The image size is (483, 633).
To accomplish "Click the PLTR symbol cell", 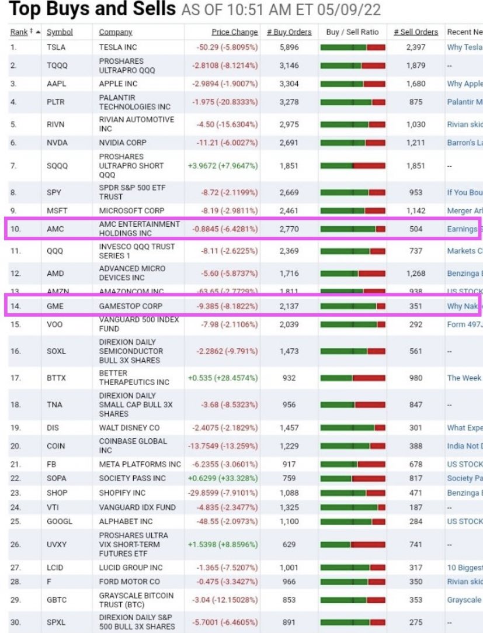I will click(x=55, y=102).
